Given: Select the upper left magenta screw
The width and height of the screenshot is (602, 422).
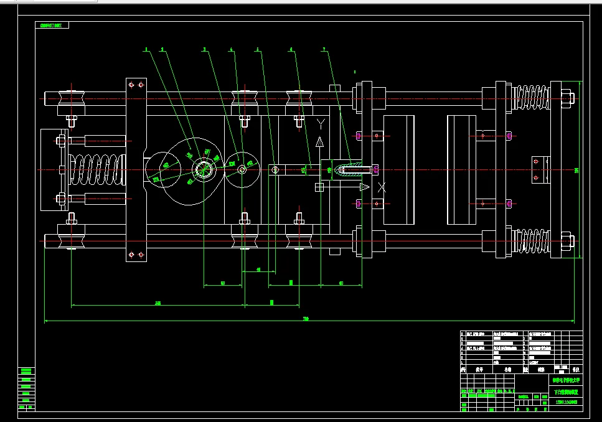Looking at the screenshot, I should (358, 136).
